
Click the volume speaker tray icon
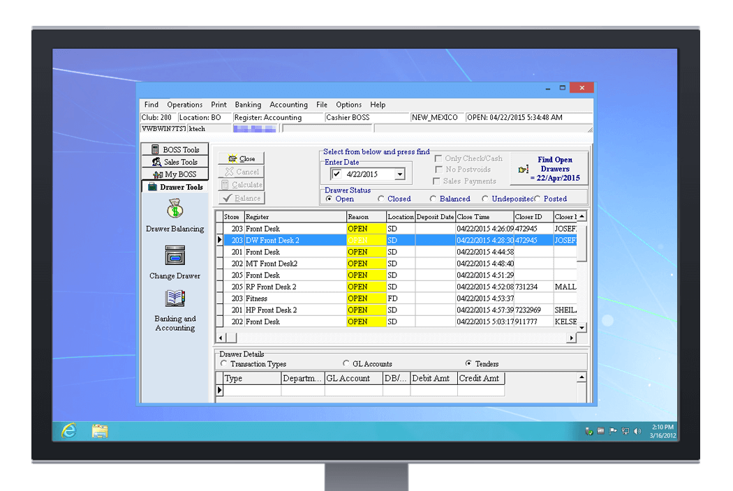637,431
